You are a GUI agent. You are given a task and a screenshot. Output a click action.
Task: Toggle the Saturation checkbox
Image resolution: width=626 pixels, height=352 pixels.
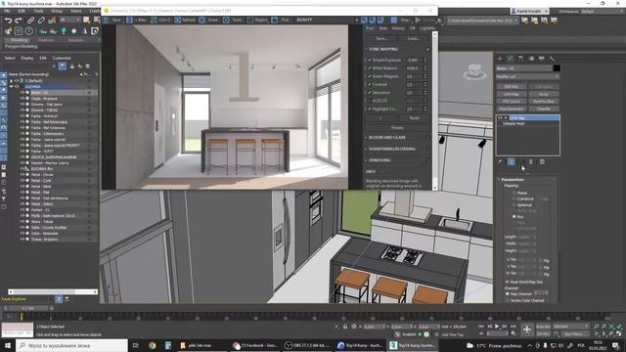[370, 92]
